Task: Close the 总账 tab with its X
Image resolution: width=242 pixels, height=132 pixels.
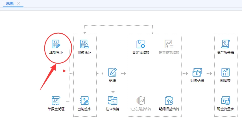Action: click(x=19, y=3)
